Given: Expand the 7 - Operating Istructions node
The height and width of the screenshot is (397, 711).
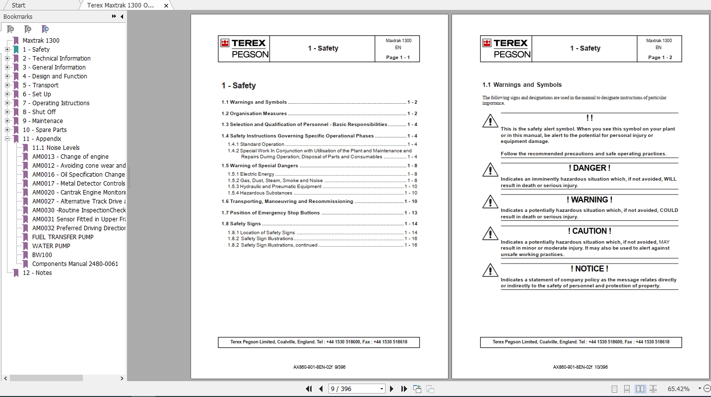Looking at the screenshot, I should pos(7,103).
